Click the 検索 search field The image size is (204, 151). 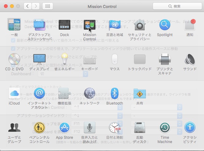point(177,6)
